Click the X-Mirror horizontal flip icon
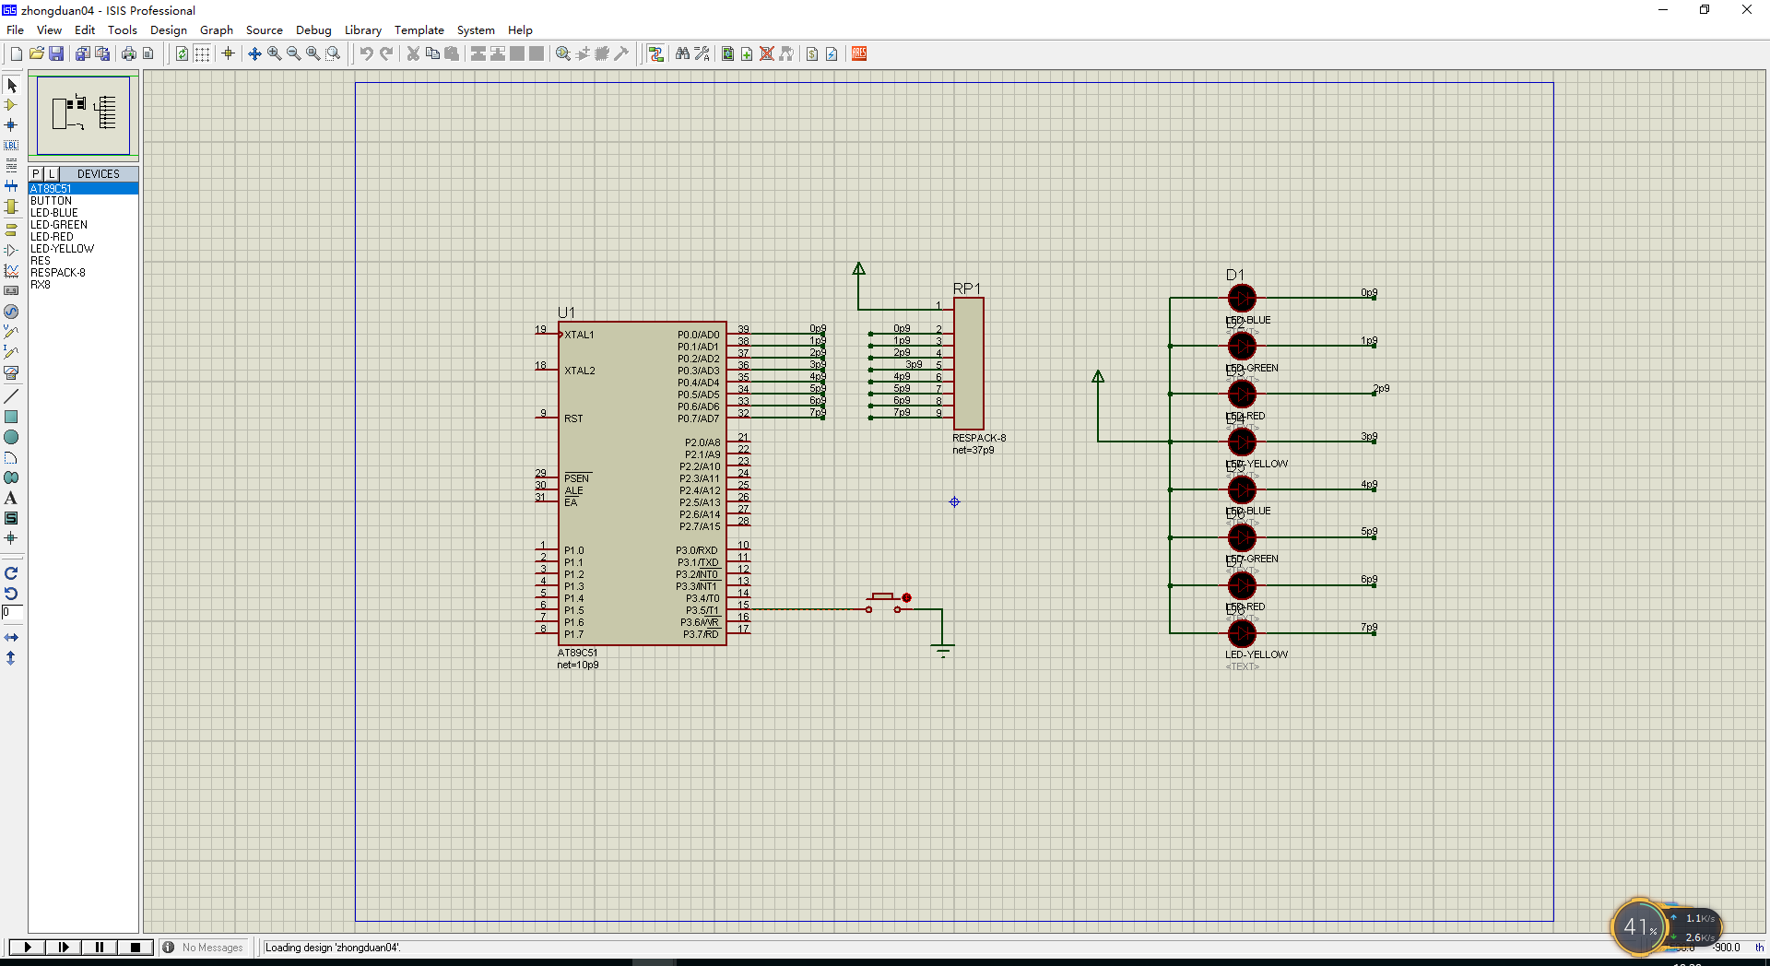Image resolution: width=1770 pixels, height=966 pixels. click(x=11, y=638)
